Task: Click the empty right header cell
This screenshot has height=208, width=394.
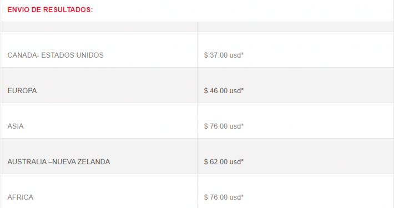Action: pos(295,27)
